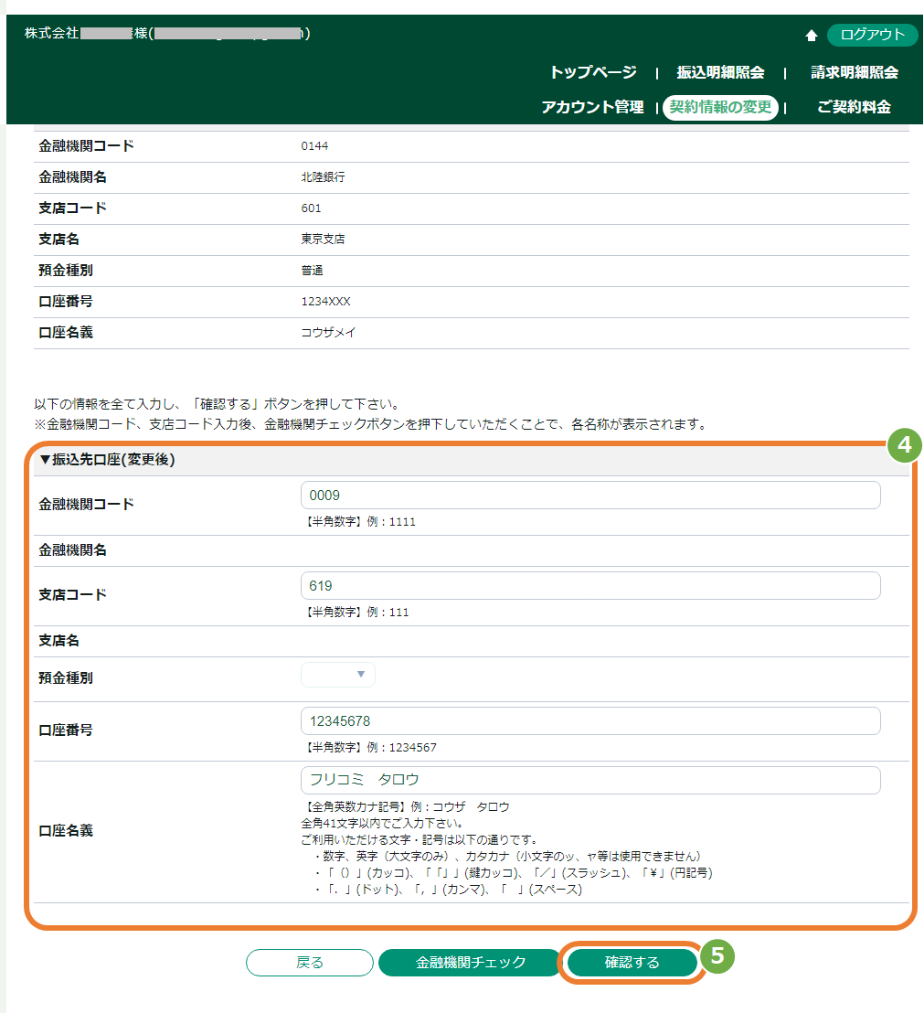Run the 金融機関チェック validation
The image size is (924, 1013).
[469, 962]
